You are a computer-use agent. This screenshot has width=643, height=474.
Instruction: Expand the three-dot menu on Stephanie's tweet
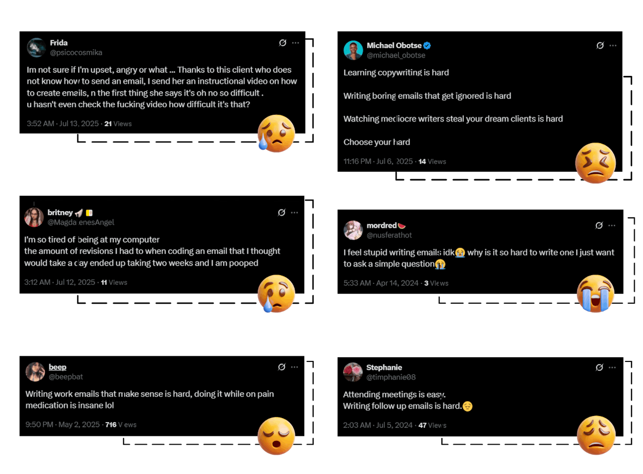613,368
